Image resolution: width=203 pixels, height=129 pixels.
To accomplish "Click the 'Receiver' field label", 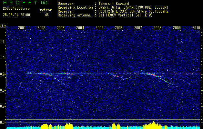I will [x=66, y=11].
